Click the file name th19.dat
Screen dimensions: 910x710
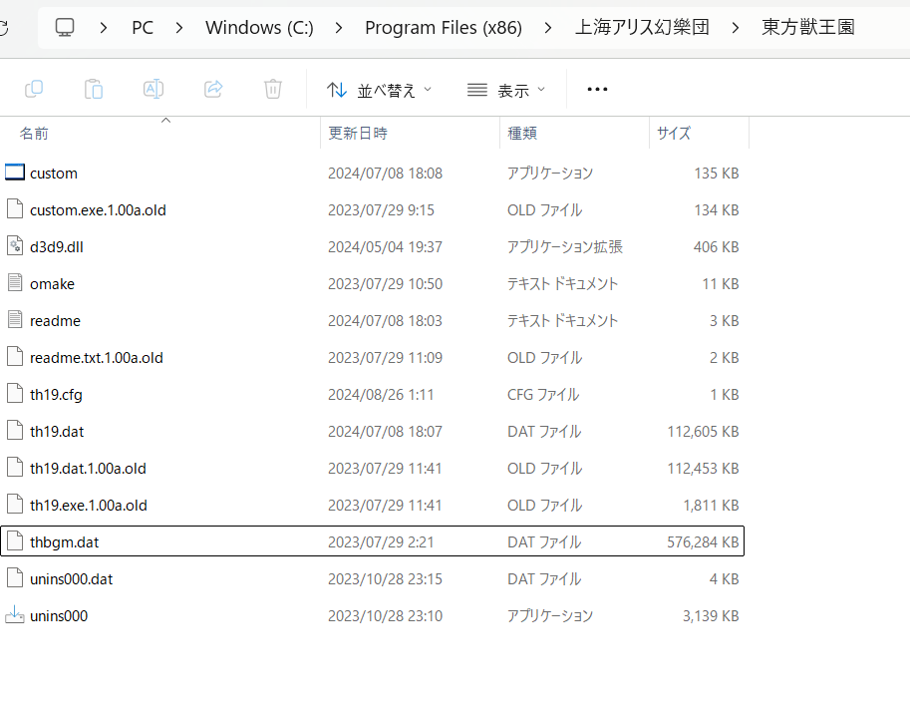[x=57, y=432]
